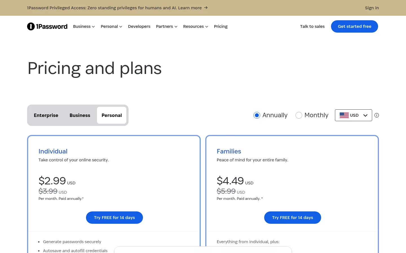Click the $4.49 Families price
406x253 pixels.
(x=230, y=181)
